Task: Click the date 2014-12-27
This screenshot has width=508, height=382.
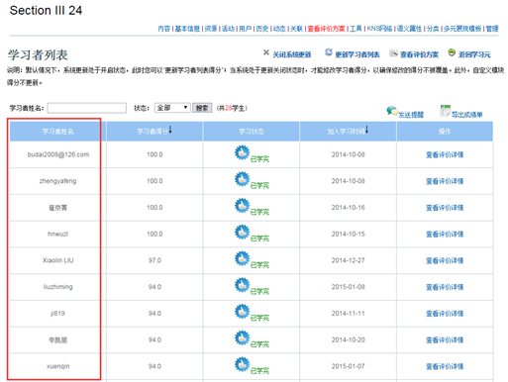Action: (348, 260)
